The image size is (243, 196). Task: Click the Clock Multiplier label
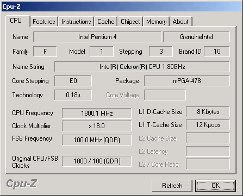click(x=32, y=126)
